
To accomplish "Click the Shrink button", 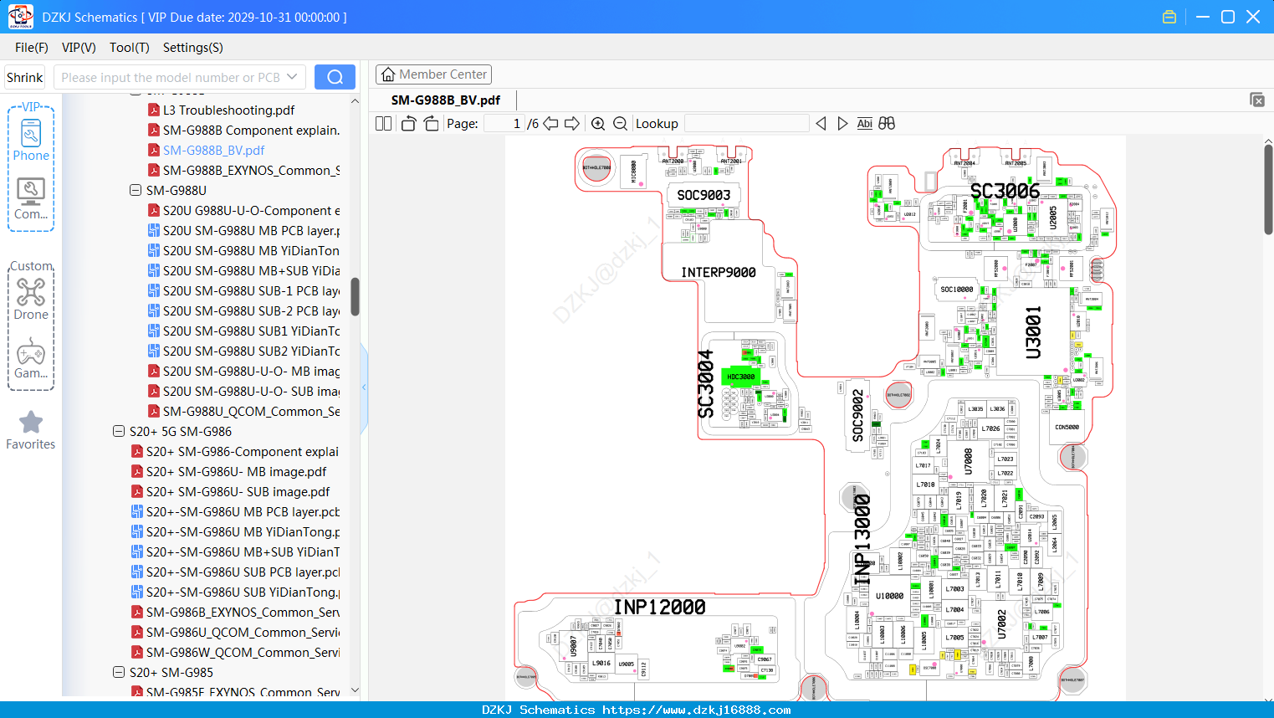I will pyautogui.click(x=25, y=77).
